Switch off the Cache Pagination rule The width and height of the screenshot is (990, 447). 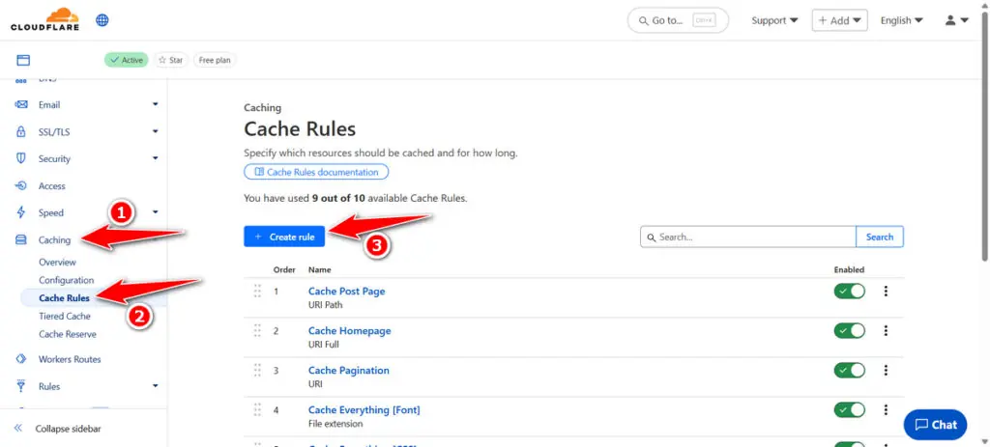tap(849, 371)
